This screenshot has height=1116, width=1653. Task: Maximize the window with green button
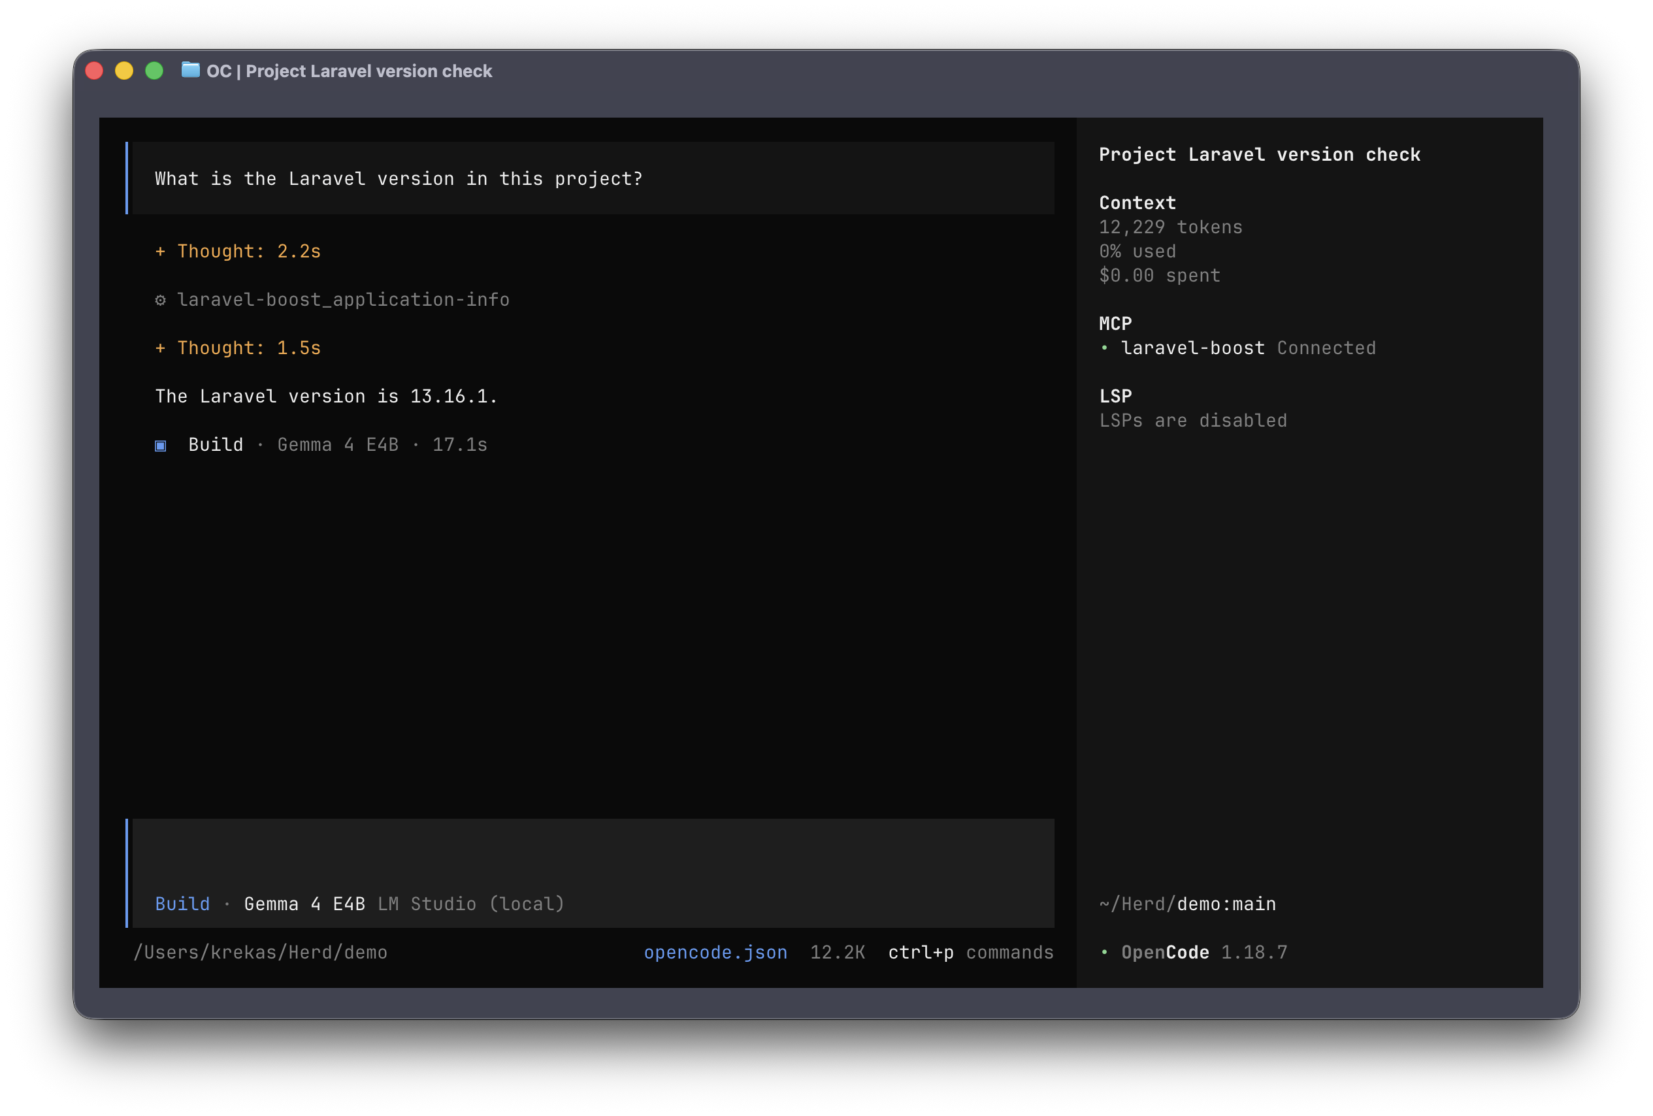pyautogui.click(x=154, y=71)
